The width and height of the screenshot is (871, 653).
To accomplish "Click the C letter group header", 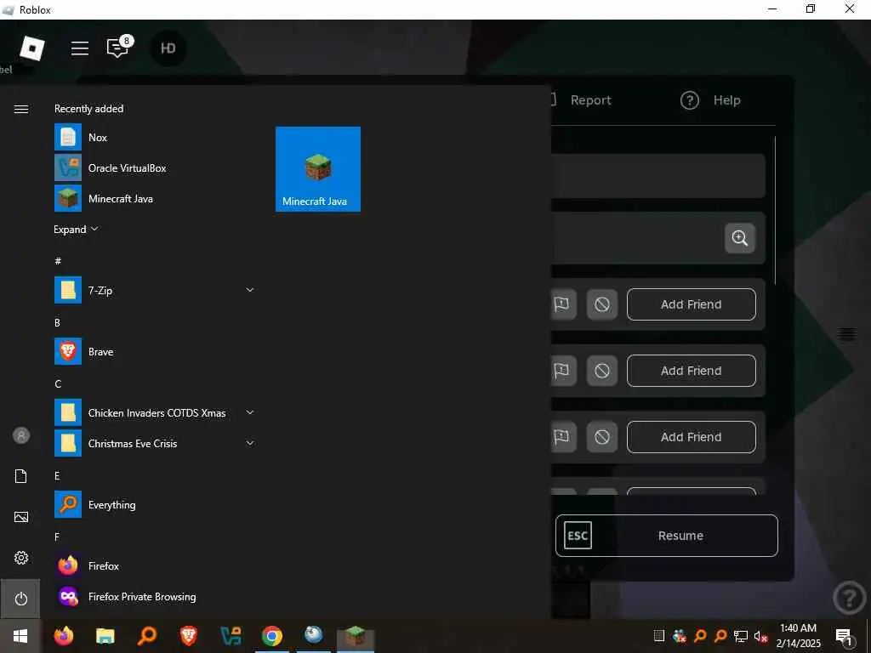I will [58, 383].
